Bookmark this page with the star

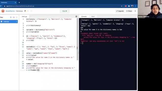tap(121, 6)
